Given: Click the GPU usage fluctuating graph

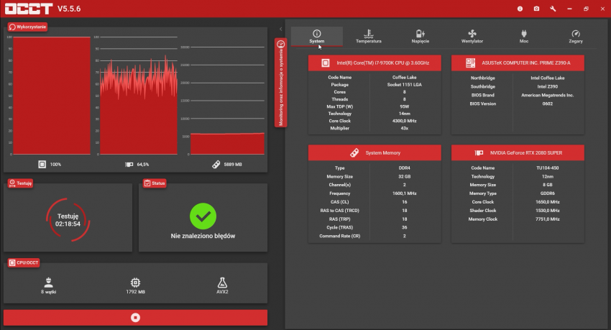Looking at the screenshot, I should pos(139,96).
